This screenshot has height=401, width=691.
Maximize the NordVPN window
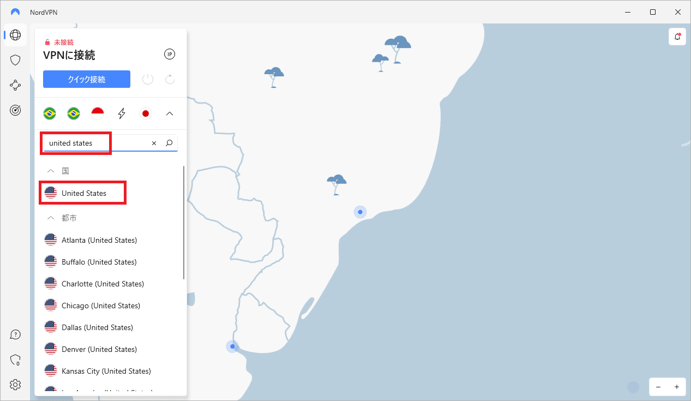[653, 12]
